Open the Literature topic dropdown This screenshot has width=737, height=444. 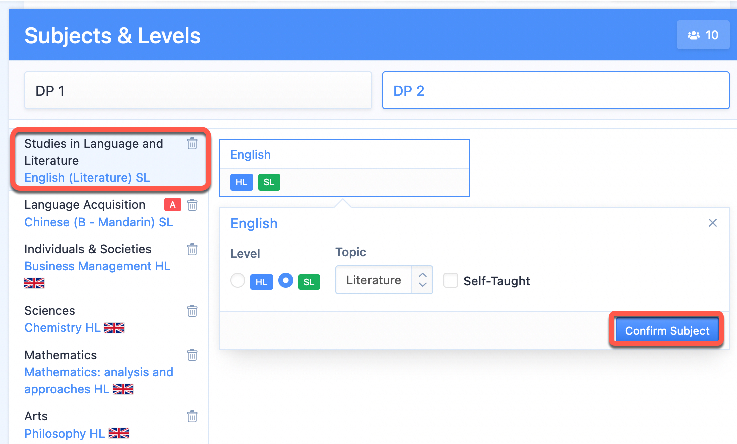coord(384,280)
